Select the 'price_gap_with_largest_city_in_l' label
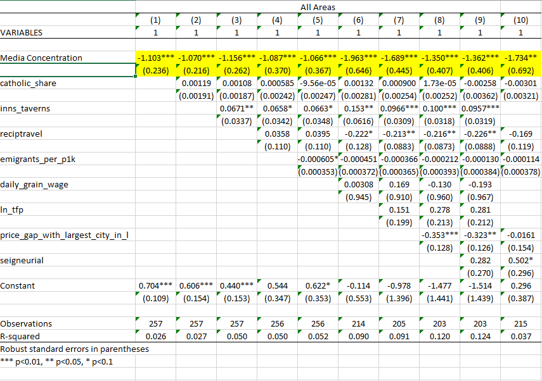This screenshot has width=542, height=381. click(68, 235)
